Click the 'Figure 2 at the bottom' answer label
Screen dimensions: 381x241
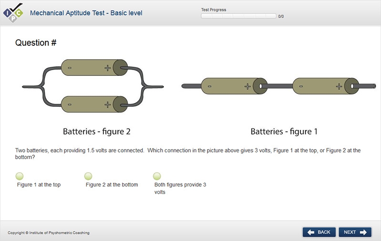tap(112, 185)
